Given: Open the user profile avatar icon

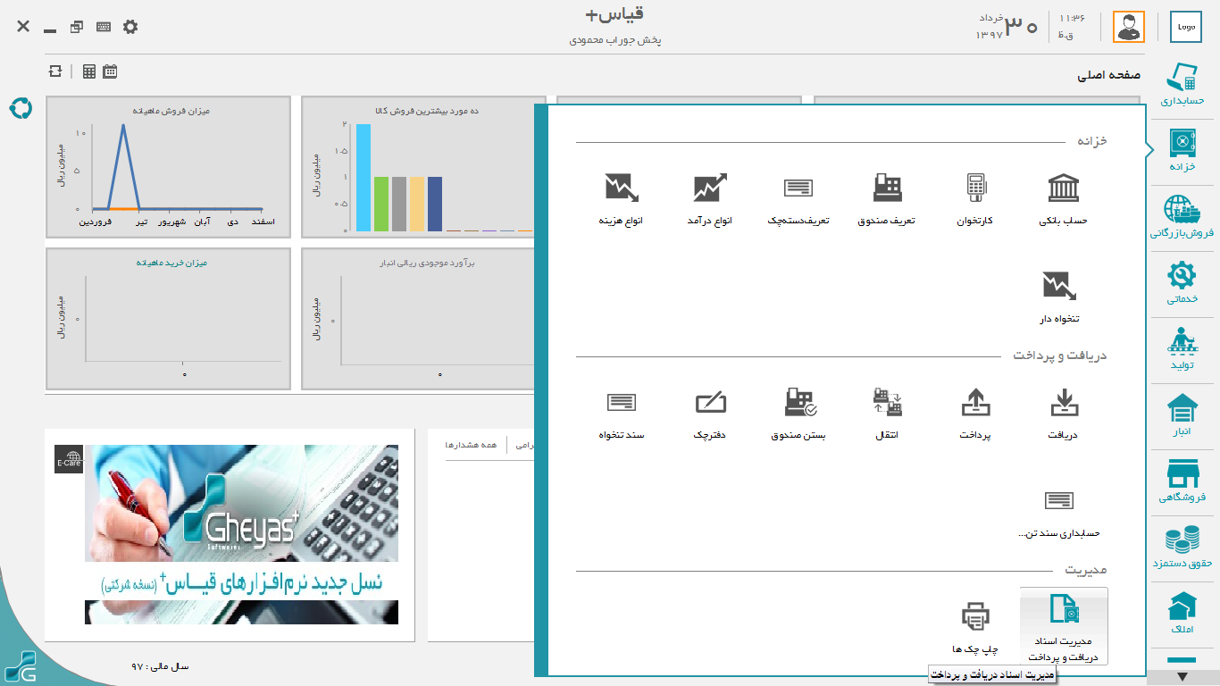Looking at the screenshot, I should coord(1129,27).
